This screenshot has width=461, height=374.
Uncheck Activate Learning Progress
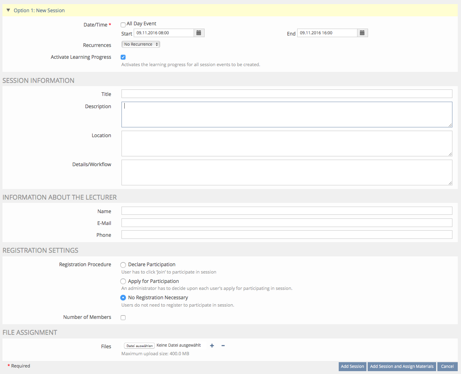[123, 57]
